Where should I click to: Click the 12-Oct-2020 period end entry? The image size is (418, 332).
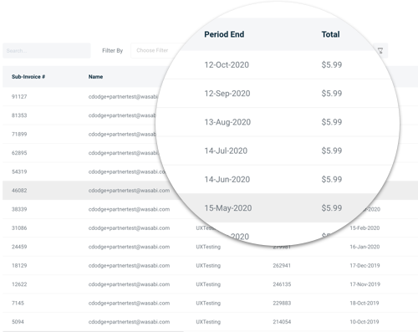pos(227,64)
